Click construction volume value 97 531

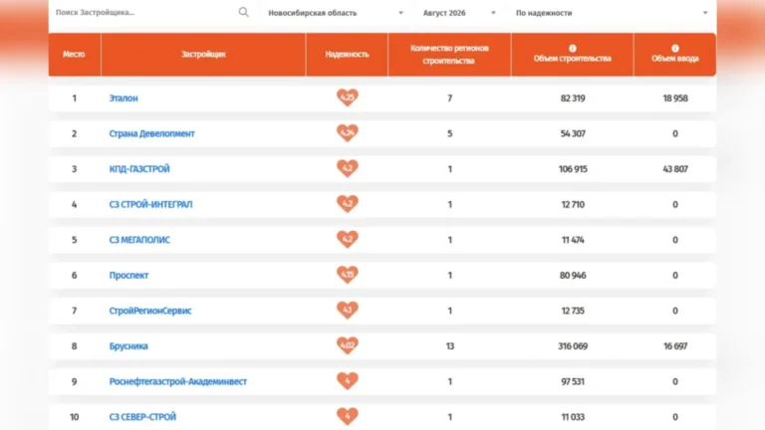coord(573,381)
